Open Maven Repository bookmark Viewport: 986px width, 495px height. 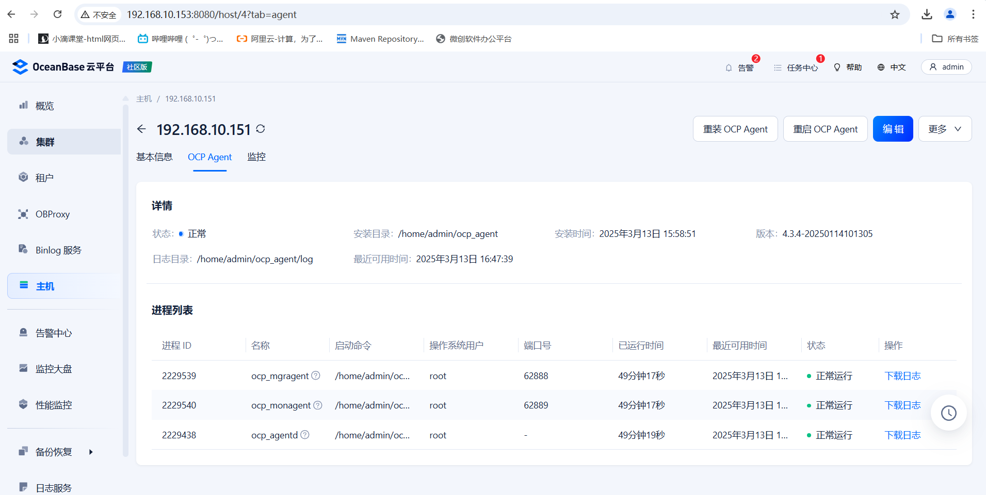[x=380, y=39]
